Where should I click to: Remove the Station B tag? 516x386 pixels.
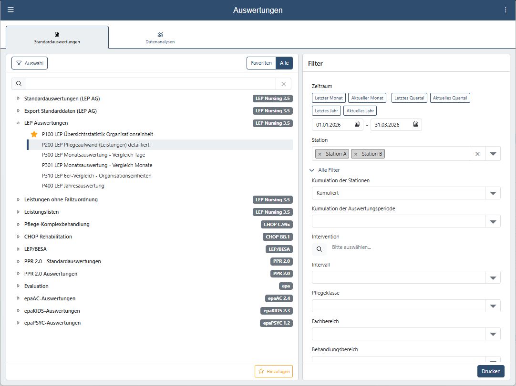(x=356, y=154)
